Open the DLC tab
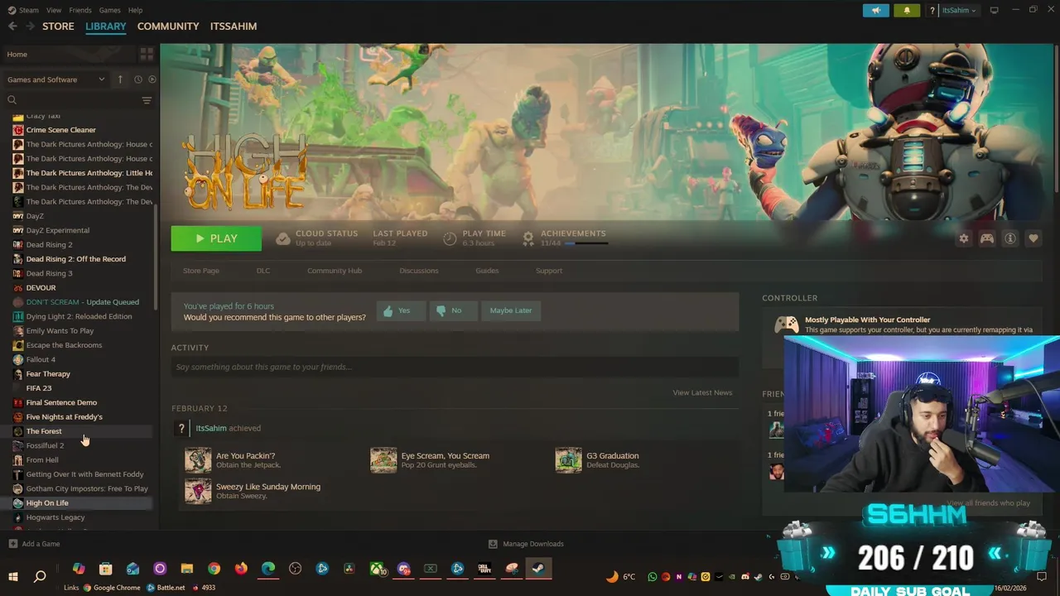 pos(263,271)
